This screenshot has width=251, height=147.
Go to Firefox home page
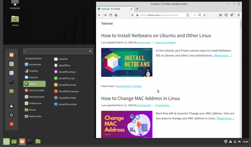pyautogui.click(x=116, y=15)
